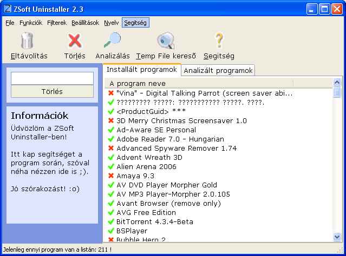
Task: Click the red X Törlés toolbar icon
Action: 75,41
